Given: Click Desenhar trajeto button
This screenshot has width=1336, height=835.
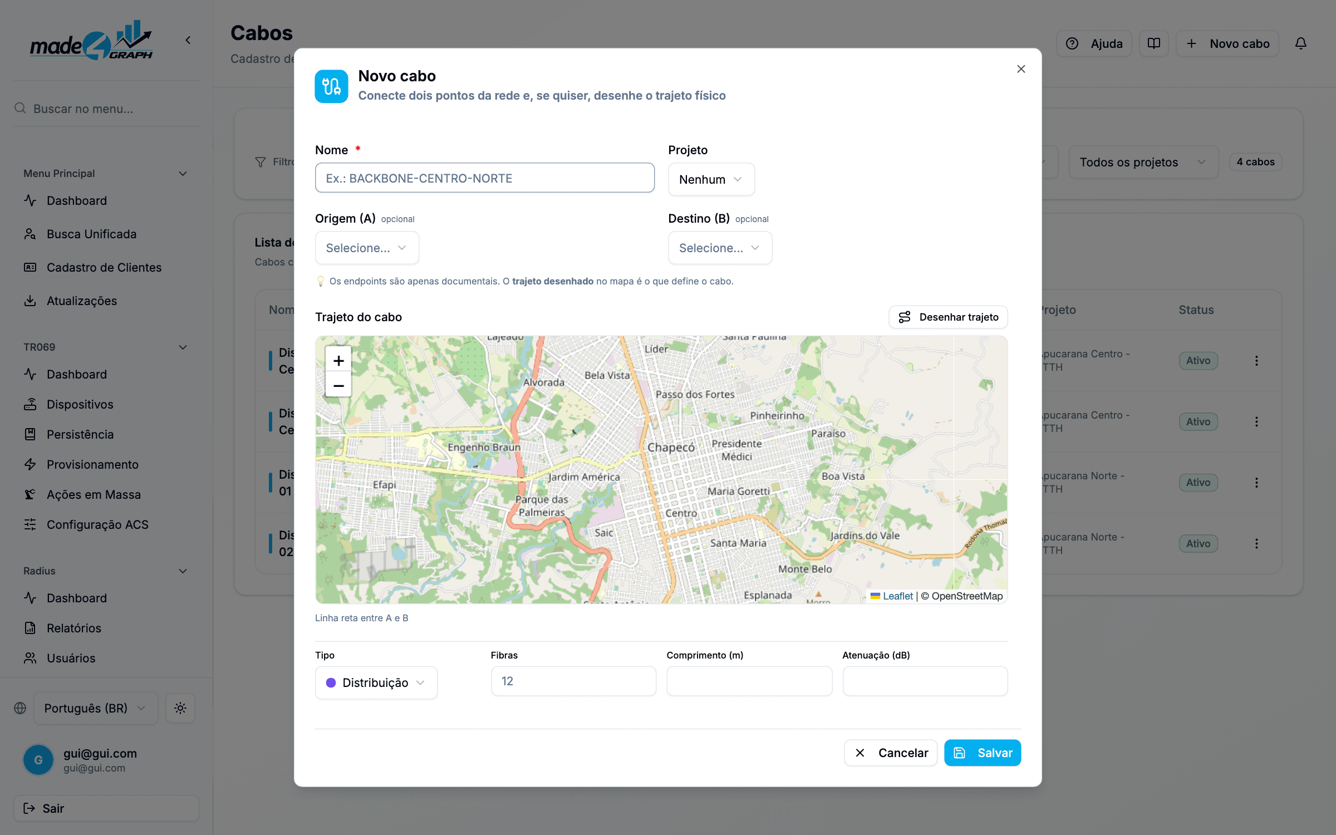Looking at the screenshot, I should [948, 317].
